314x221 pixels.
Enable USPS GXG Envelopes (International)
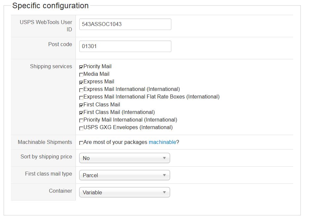coord(81,128)
